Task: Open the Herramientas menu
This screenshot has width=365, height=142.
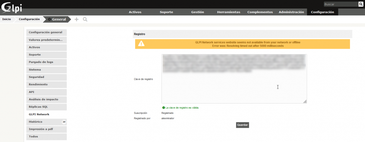Action: point(228,12)
